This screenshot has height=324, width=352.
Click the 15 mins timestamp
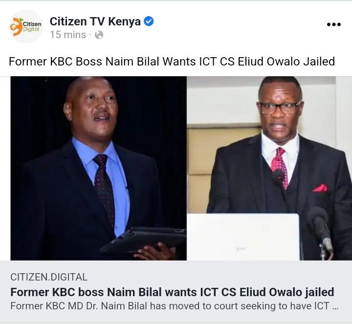[68, 35]
